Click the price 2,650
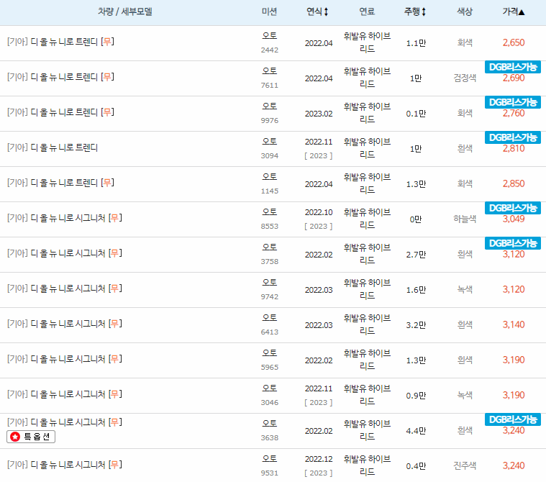Viewport: 546px width, 482px height. point(513,43)
